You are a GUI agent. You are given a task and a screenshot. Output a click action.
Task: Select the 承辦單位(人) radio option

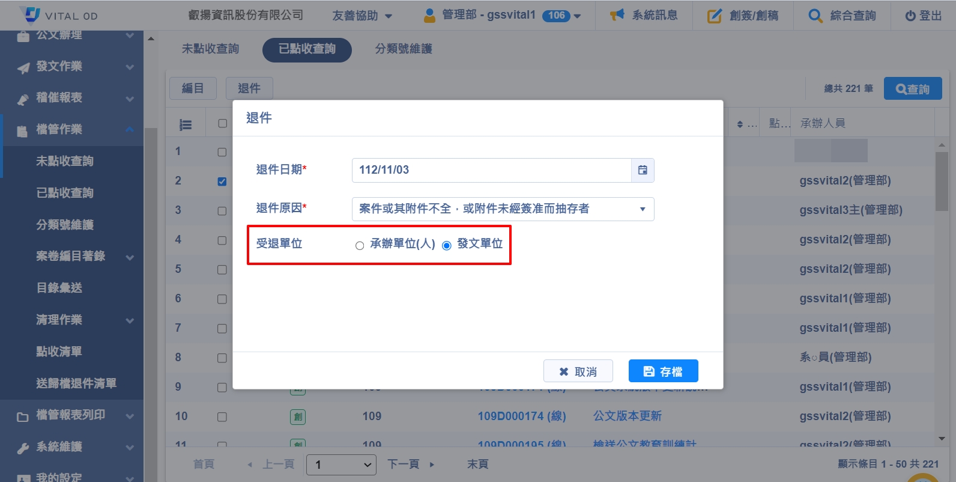(360, 245)
